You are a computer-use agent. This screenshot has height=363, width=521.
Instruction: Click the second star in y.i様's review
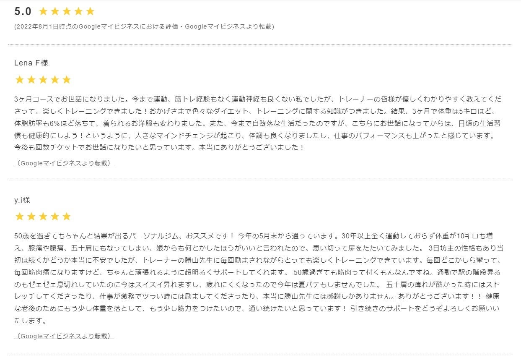pos(31,217)
